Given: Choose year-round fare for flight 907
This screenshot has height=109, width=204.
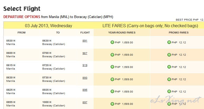Looking at the screenshot, I should click(112, 55).
